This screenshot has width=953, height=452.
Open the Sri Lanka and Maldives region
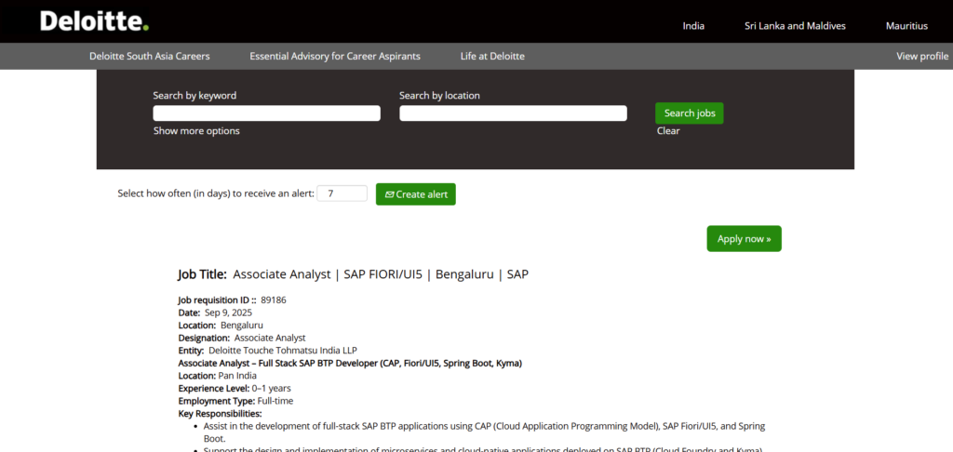tap(795, 26)
